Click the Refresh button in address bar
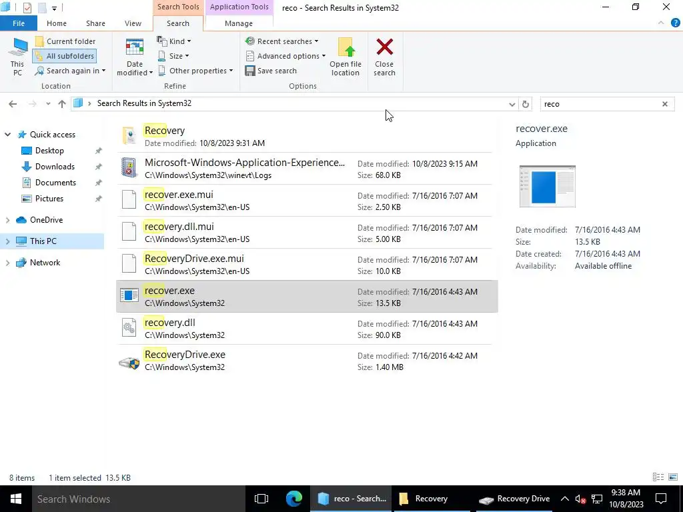Viewport: 683px width, 512px height. point(526,104)
